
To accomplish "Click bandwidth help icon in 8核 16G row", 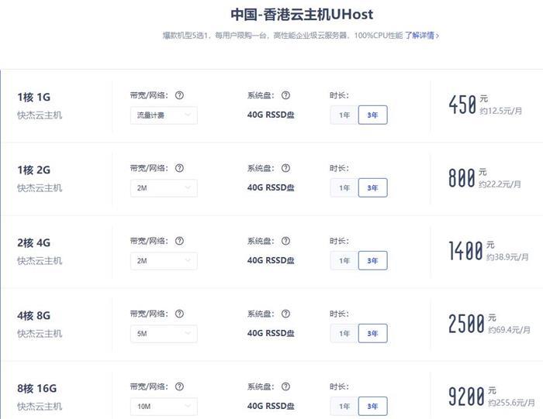I will [179, 386].
